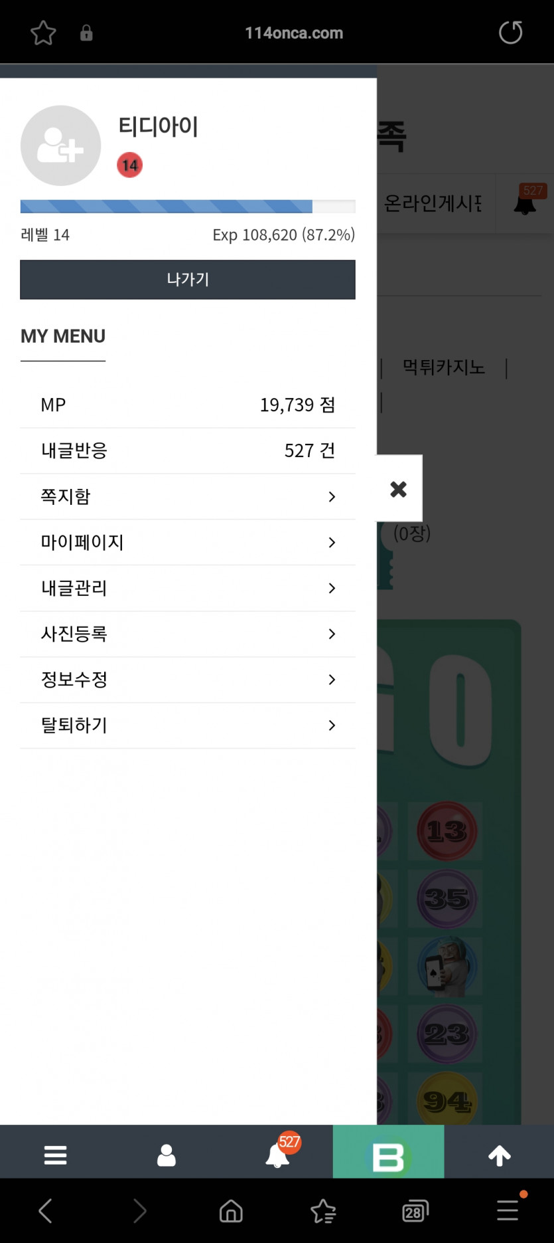Expand the 정보수정 chevron
Screen dimensions: 554x1243
pos(332,680)
